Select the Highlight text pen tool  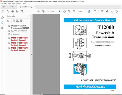107,11
